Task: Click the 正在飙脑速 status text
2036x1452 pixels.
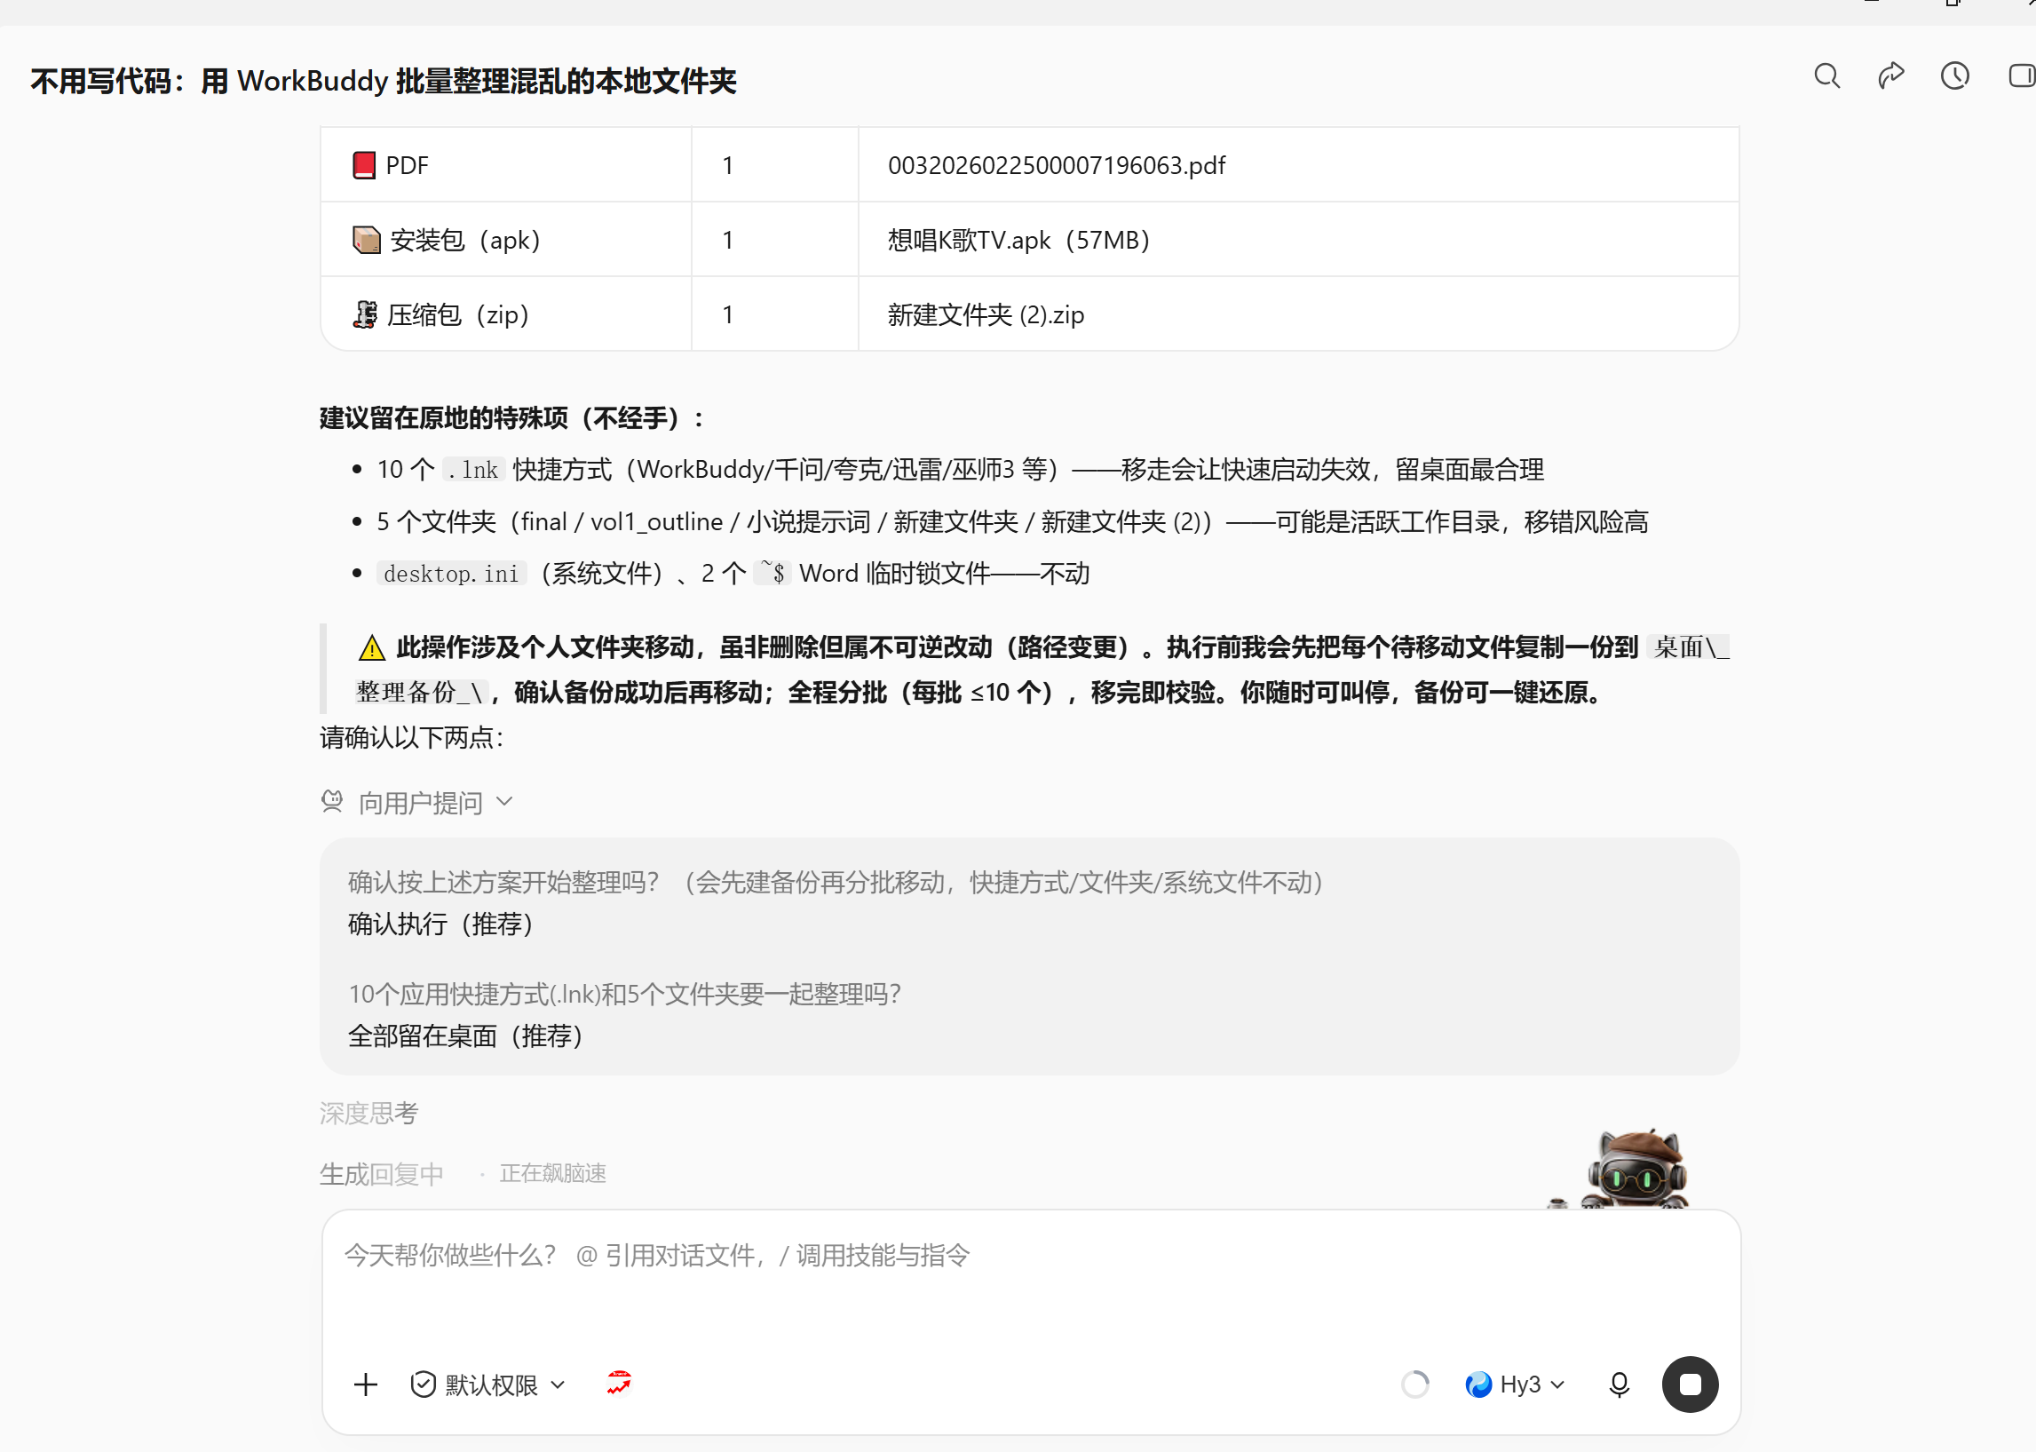Action: 552,1173
